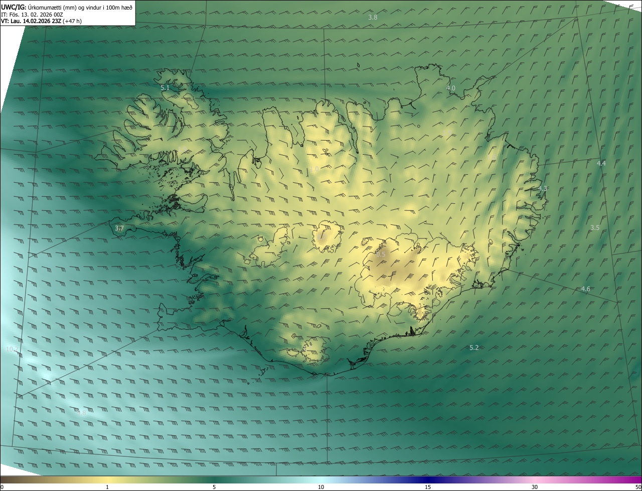Click the 5.1 value over the Westfjords

tap(165, 88)
